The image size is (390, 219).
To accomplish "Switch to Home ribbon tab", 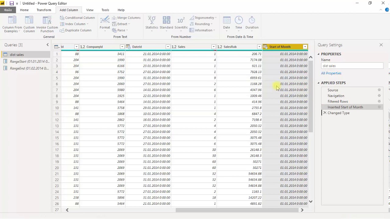I will click(x=24, y=10).
